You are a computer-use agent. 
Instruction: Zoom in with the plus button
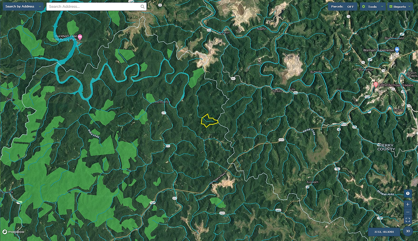[x=408, y=204]
